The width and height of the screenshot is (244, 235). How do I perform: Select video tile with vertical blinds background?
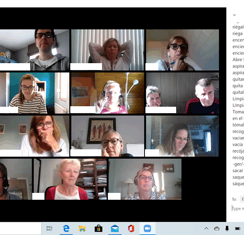[107, 50]
